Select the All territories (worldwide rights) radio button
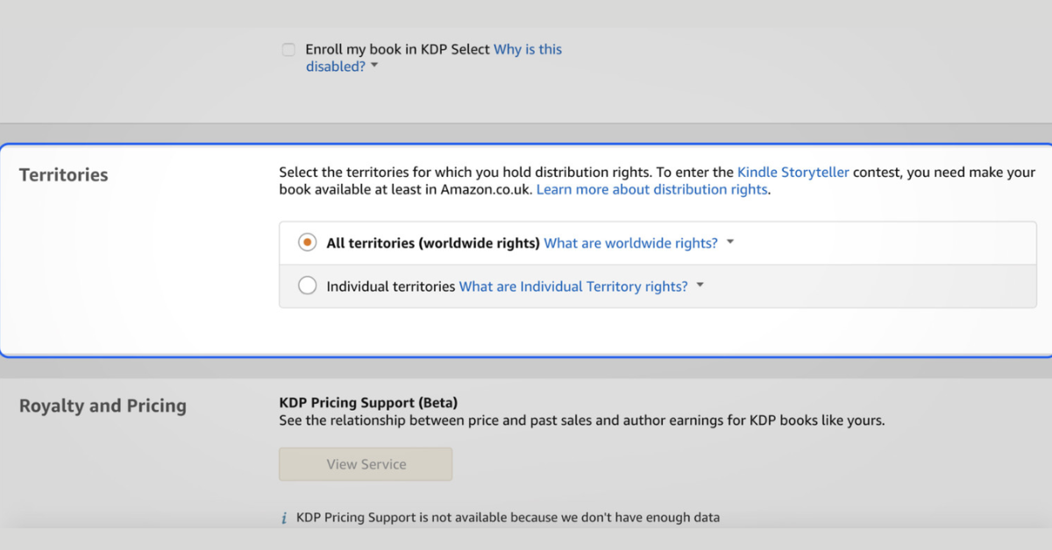 tap(307, 243)
